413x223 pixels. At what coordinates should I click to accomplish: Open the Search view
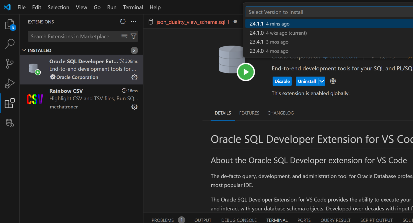click(x=9, y=44)
